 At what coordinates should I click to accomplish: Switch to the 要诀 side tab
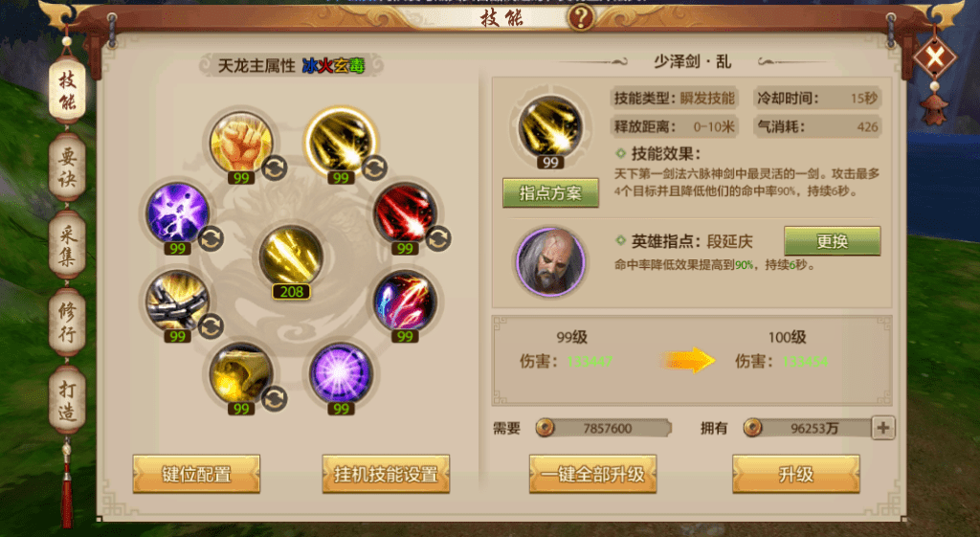pyautogui.click(x=67, y=168)
